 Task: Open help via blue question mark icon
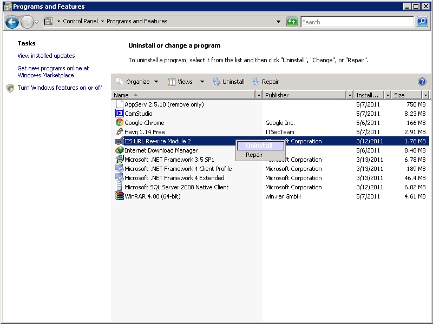(422, 82)
